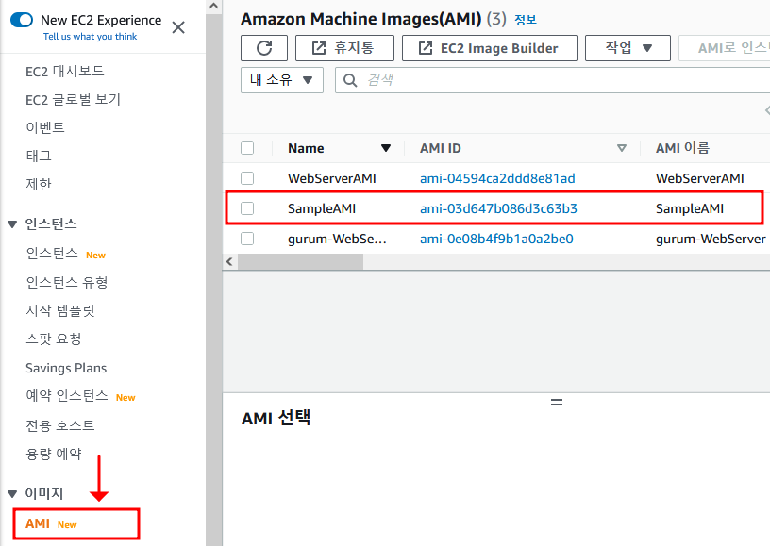Click the SampleAMI name cell
Screen dimensions: 770x546
322,208
